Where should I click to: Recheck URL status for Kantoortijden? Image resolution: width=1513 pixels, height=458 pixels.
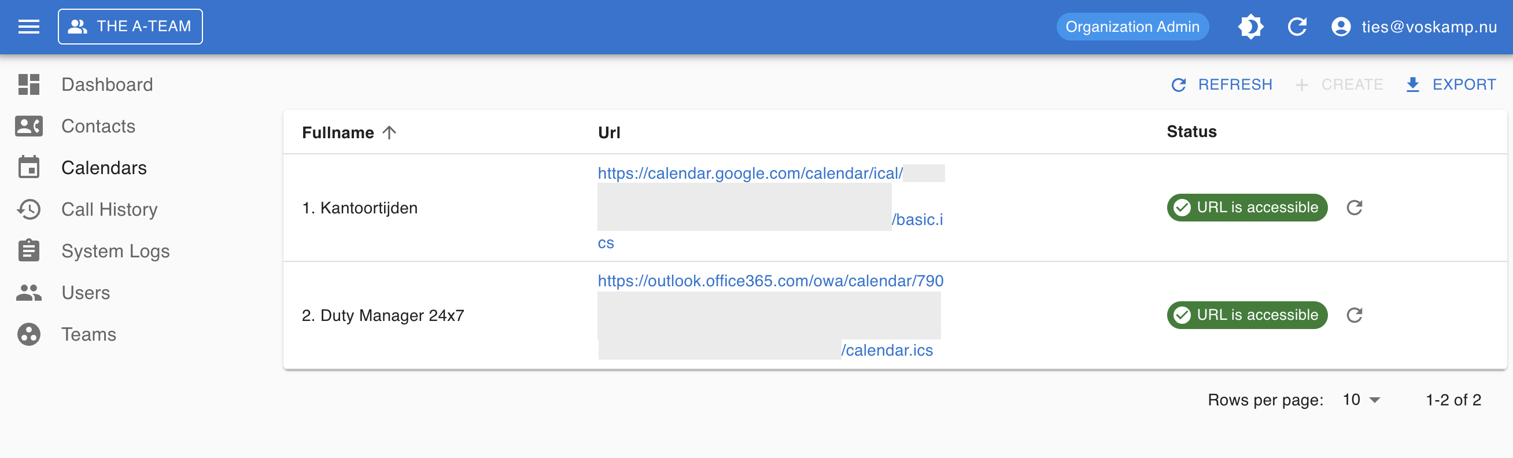pyautogui.click(x=1354, y=207)
